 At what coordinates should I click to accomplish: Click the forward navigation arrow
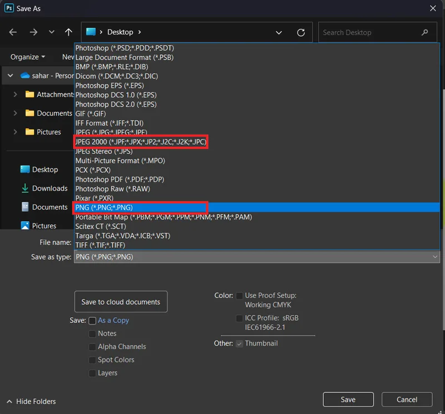coord(33,32)
